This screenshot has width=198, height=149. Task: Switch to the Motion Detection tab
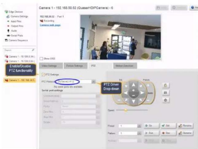125,66
